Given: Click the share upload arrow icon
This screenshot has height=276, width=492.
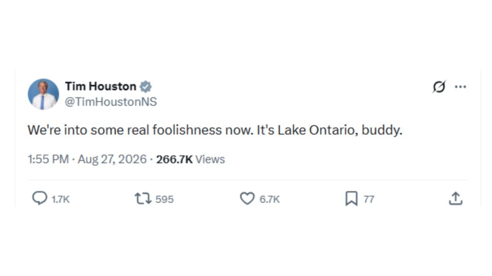Looking at the screenshot, I should [x=455, y=199].
